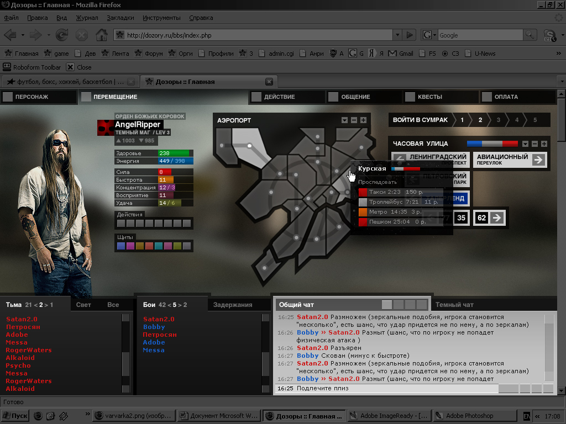Click the first Действия slot square
566x424 pixels.
[x=121, y=224]
